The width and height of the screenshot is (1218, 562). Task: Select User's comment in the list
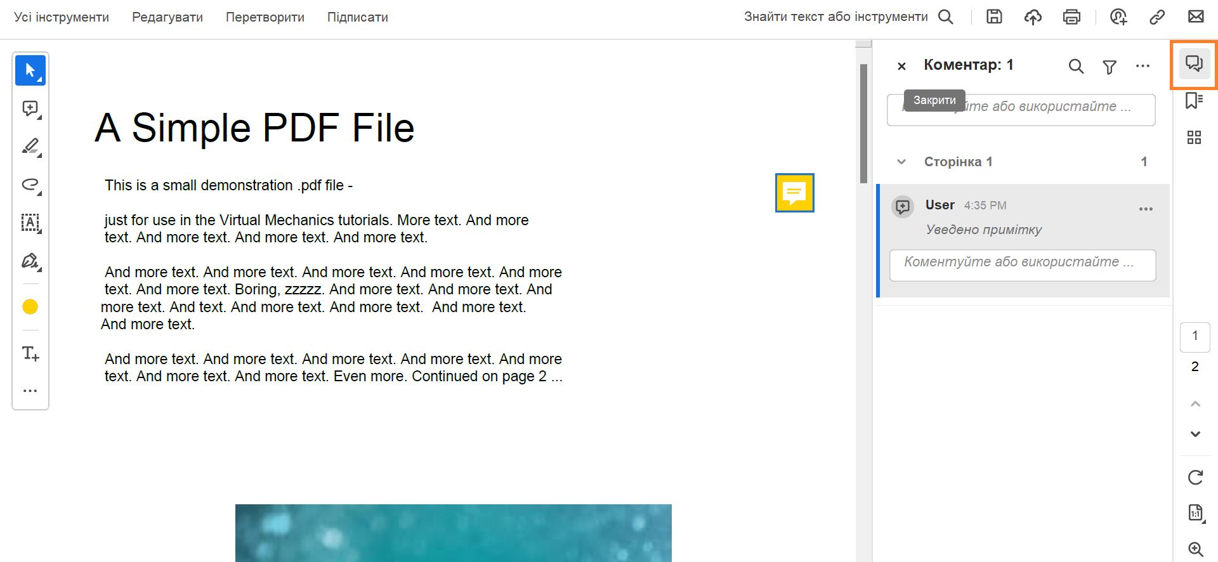click(x=1023, y=240)
